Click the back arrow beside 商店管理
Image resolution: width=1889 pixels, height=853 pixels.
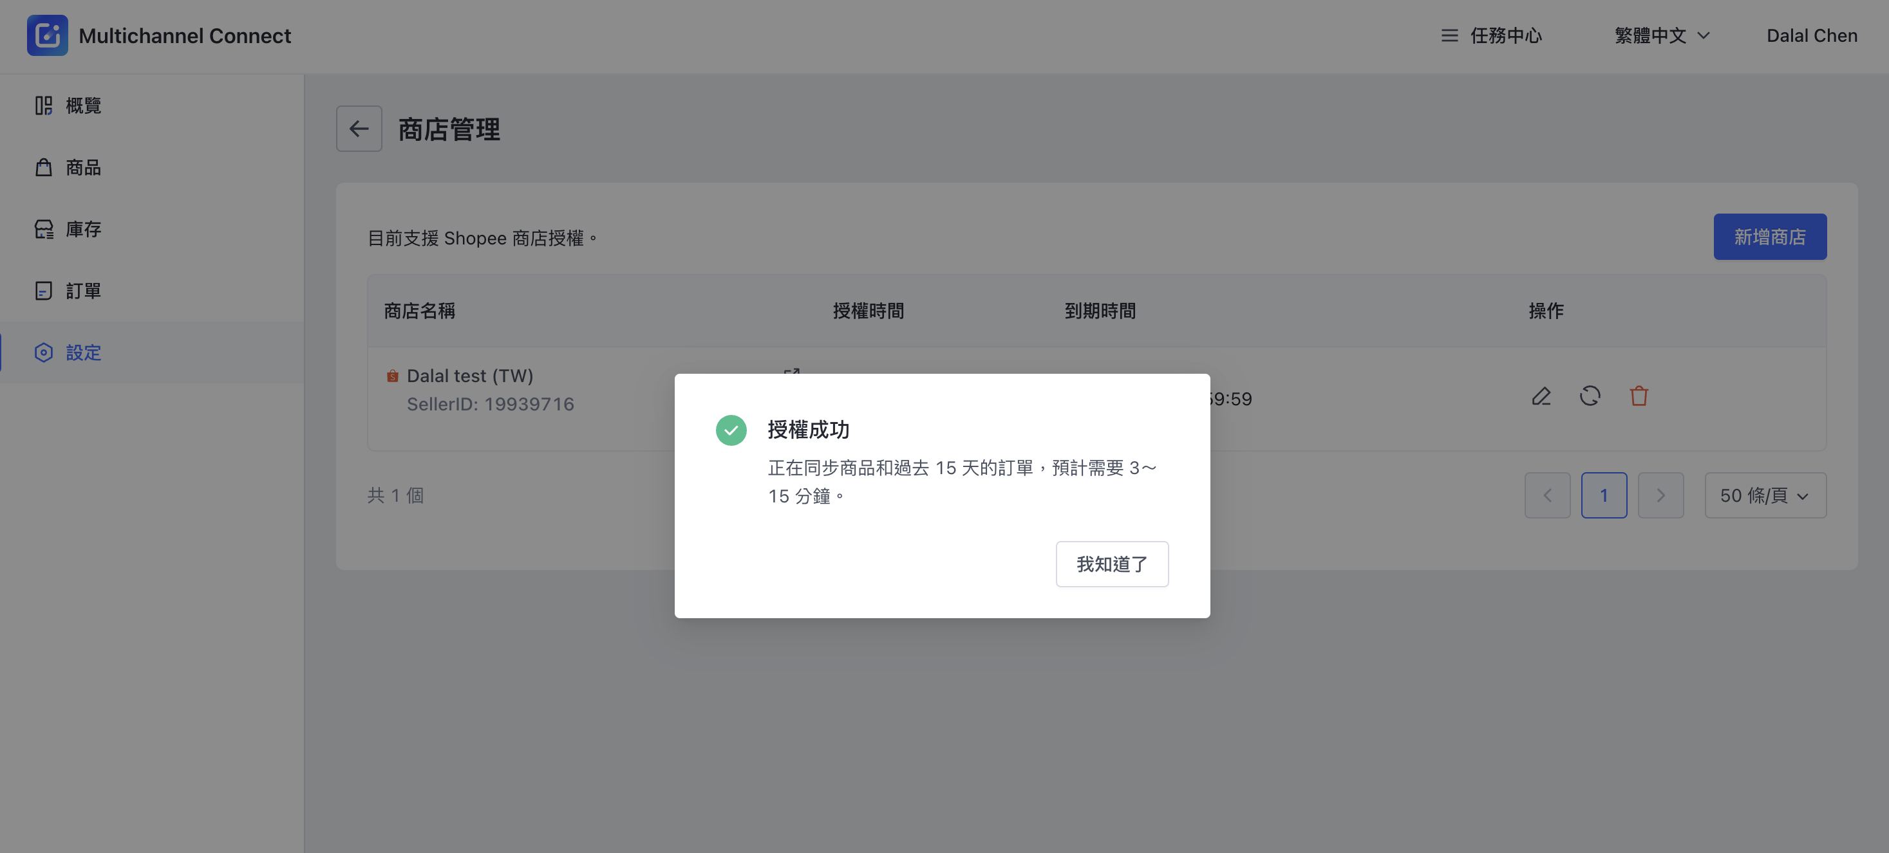tap(359, 129)
